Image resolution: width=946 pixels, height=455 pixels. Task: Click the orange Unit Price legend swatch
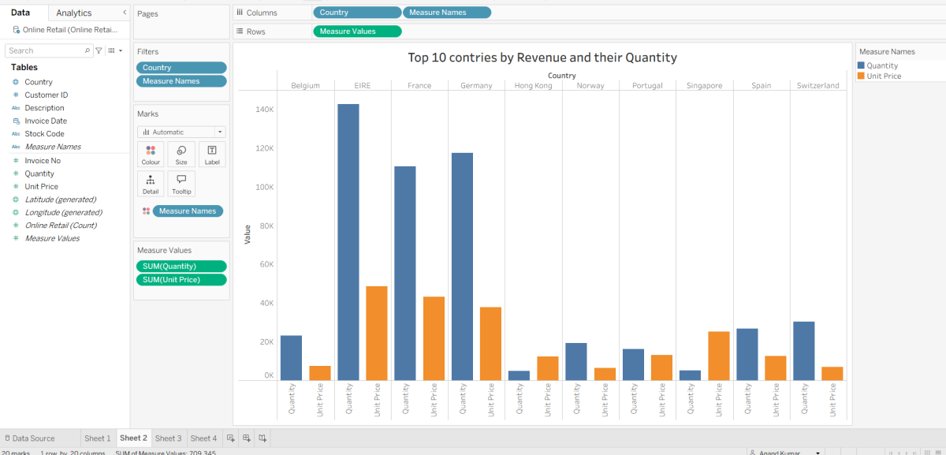(x=862, y=76)
